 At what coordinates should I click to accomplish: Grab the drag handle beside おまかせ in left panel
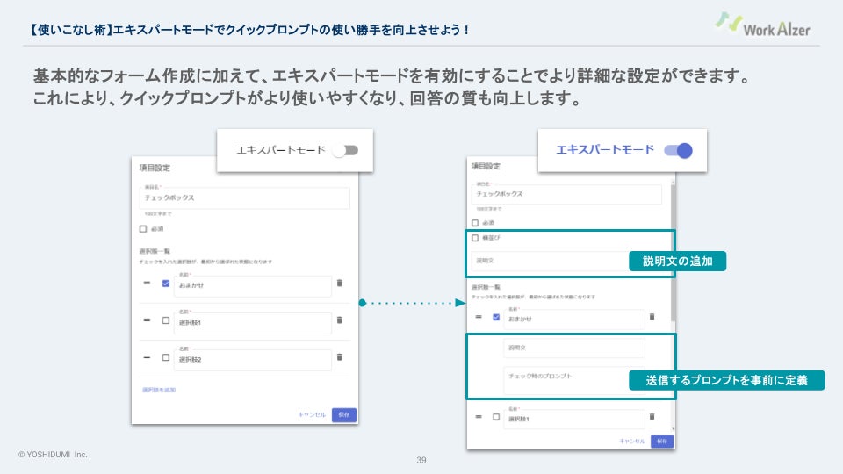tap(147, 284)
